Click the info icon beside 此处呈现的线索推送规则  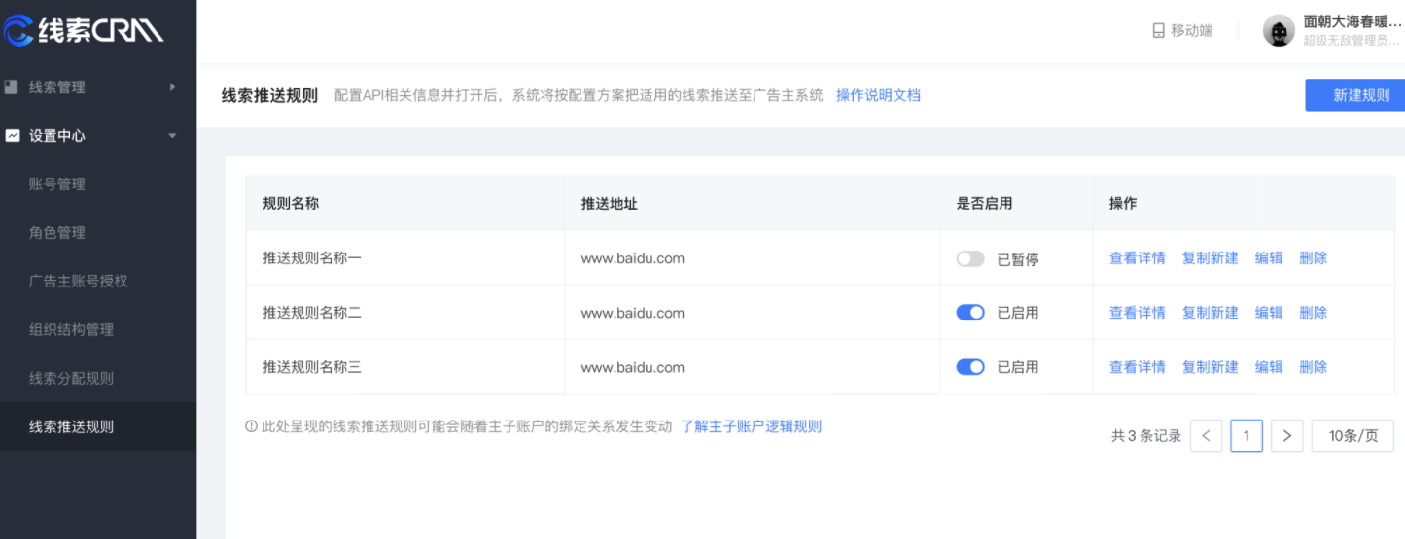tap(252, 426)
